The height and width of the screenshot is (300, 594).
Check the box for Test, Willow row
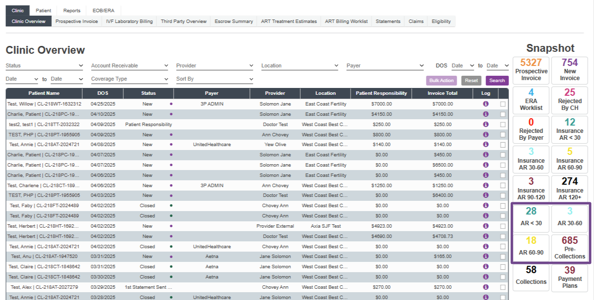pyautogui.click(x=503, y=104)
